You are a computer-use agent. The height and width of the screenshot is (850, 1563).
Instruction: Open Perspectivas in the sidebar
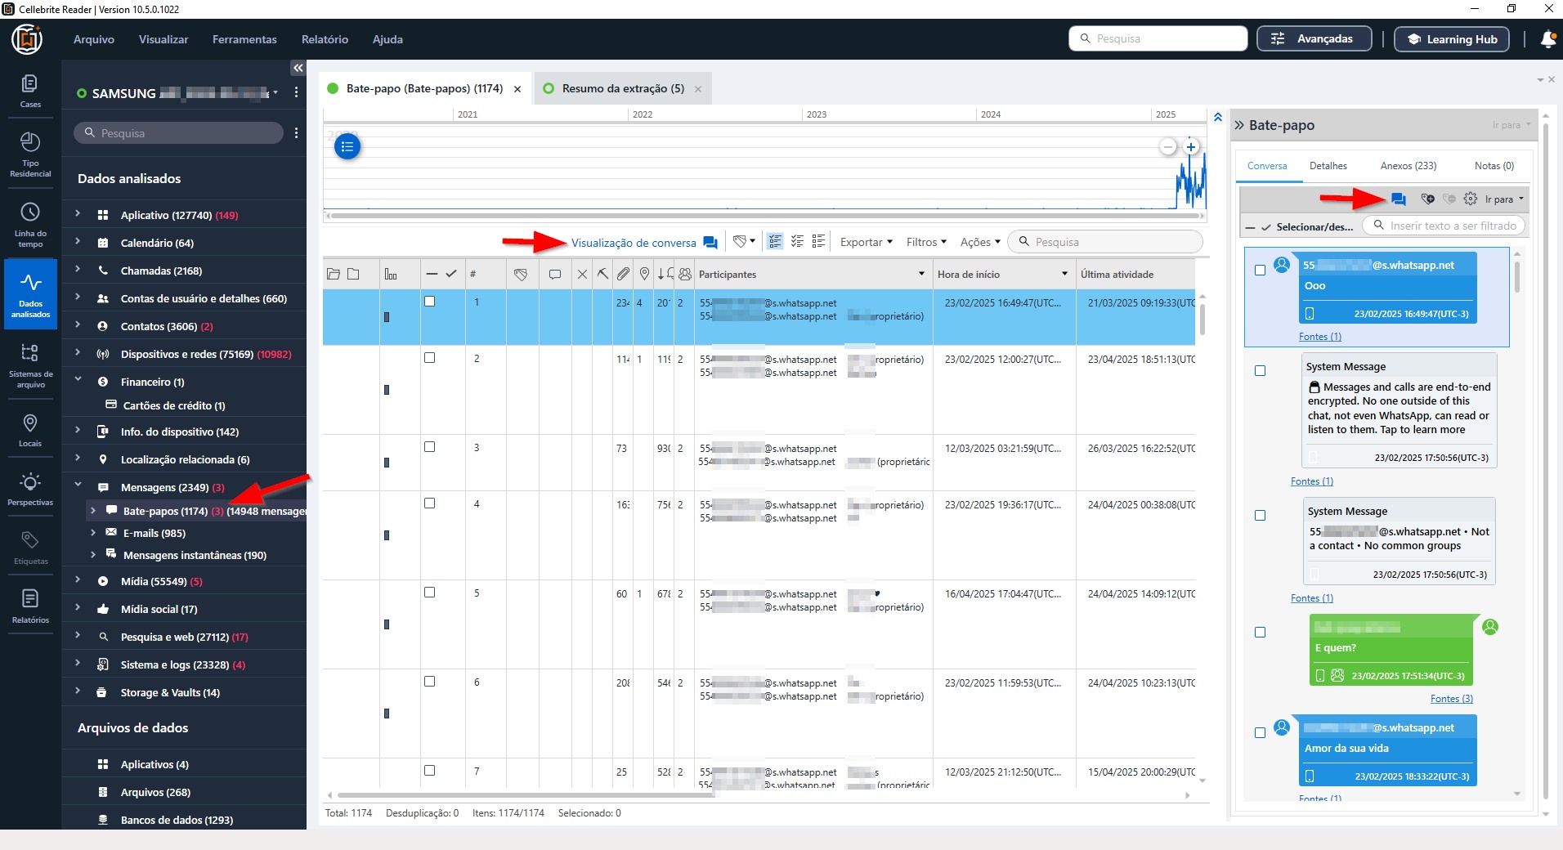coord(30,489)
